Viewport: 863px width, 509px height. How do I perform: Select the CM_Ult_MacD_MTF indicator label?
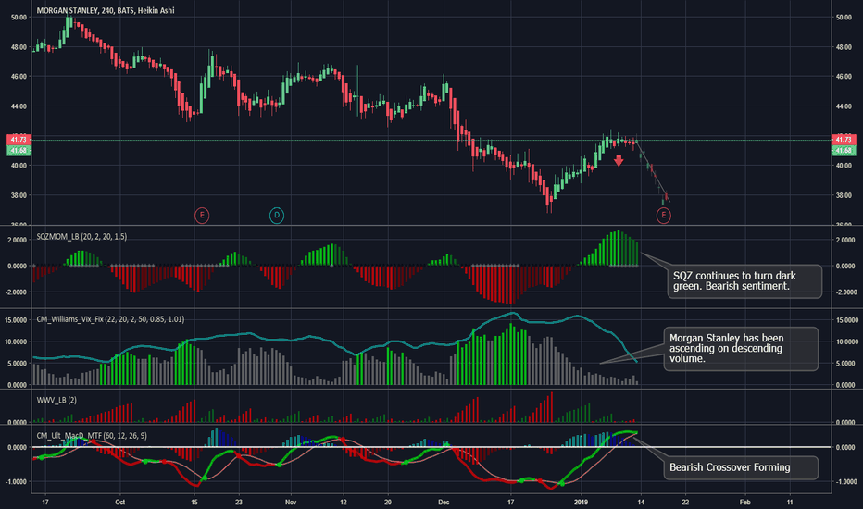(92, 436)
